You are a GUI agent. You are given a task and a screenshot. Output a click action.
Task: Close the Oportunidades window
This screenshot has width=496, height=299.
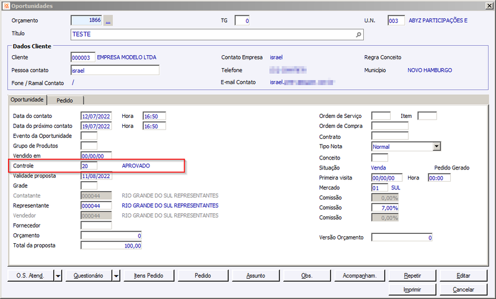pos(489,6)
